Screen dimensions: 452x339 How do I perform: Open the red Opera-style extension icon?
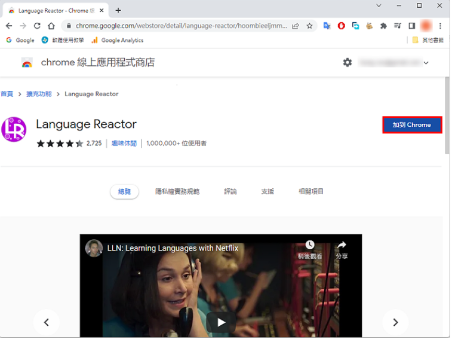coord(342,26)
